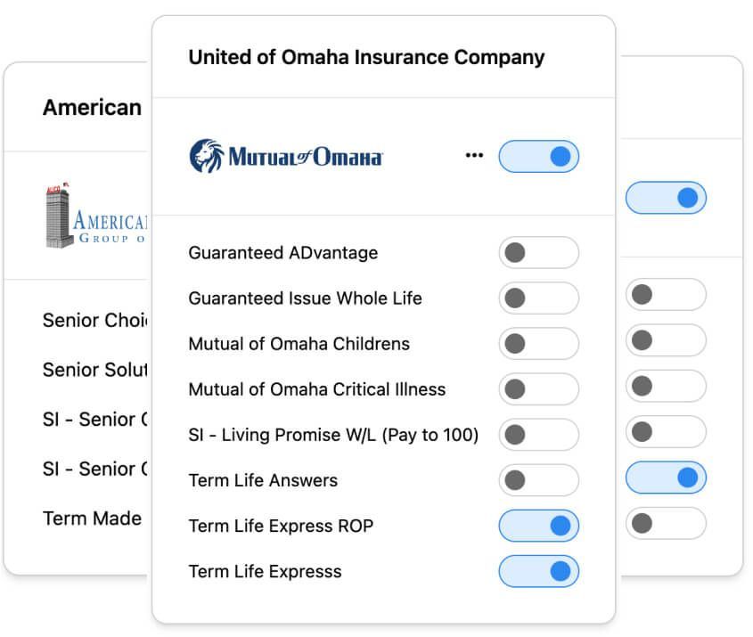Enable Mutual of Omaha Childrens toggle

[x=539, y=344]
